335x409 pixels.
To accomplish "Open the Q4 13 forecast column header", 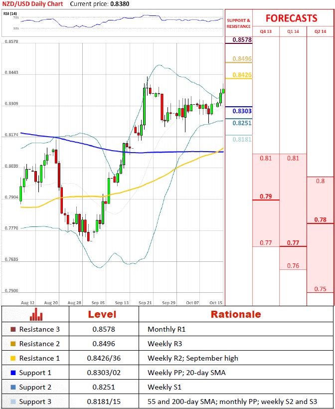I will pyautogui.click(x=266, y=31).
